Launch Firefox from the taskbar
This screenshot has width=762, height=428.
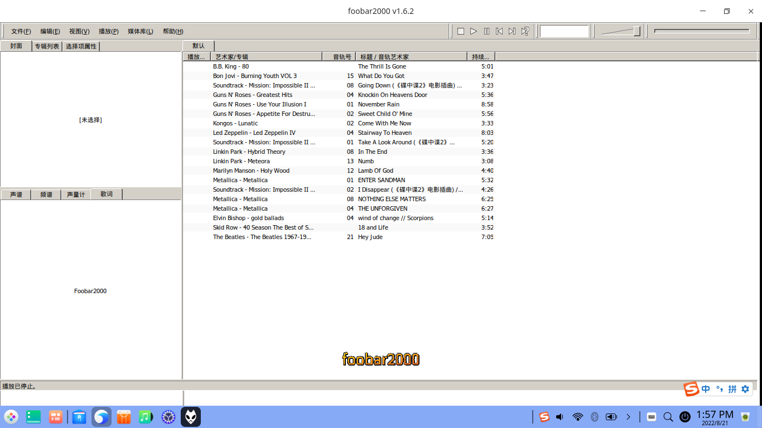pyautogui.click(x=101, y=417)
